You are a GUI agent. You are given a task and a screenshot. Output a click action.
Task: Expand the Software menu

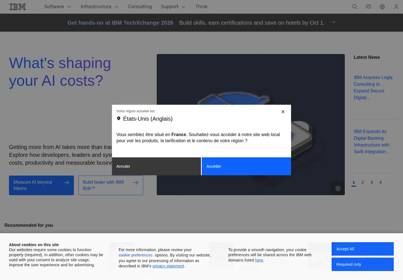pos(58,7)
